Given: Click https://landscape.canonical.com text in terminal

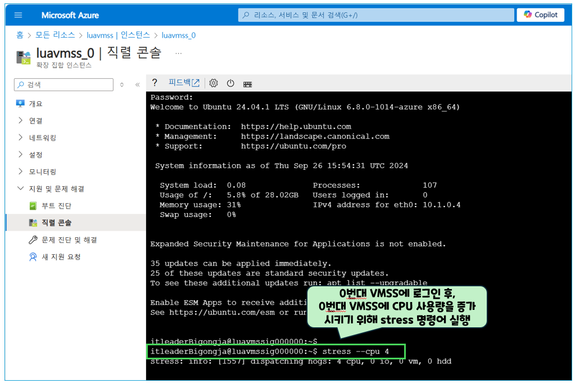Looking at the screenshot, I should (315, 137).
